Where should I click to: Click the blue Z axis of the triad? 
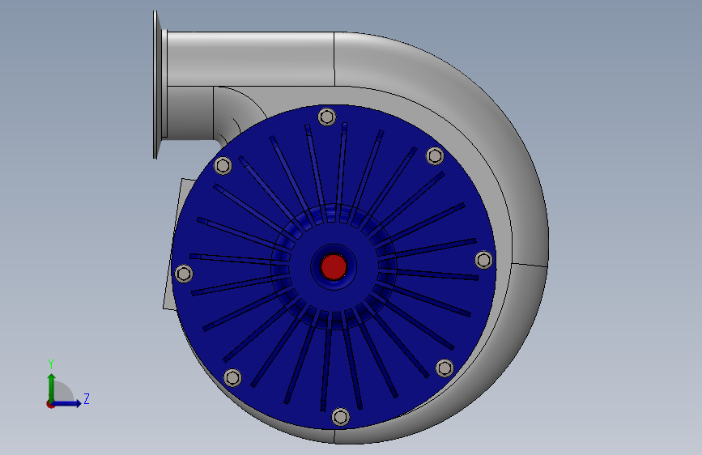pos(67,403)
